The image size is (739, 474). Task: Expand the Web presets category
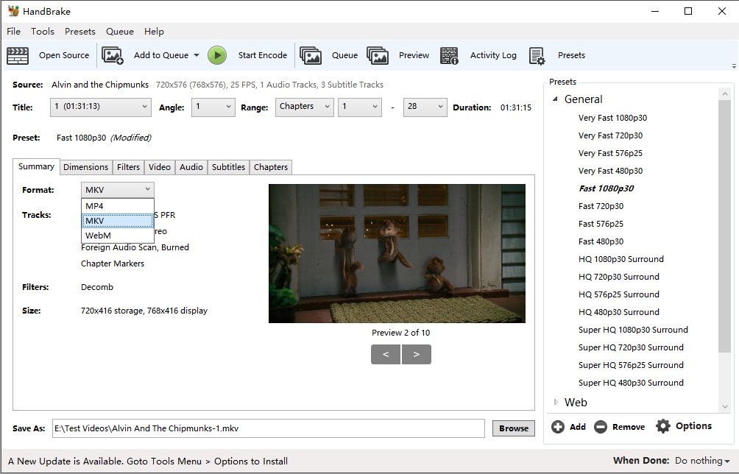pyautogui.click(x=556, y=403)
